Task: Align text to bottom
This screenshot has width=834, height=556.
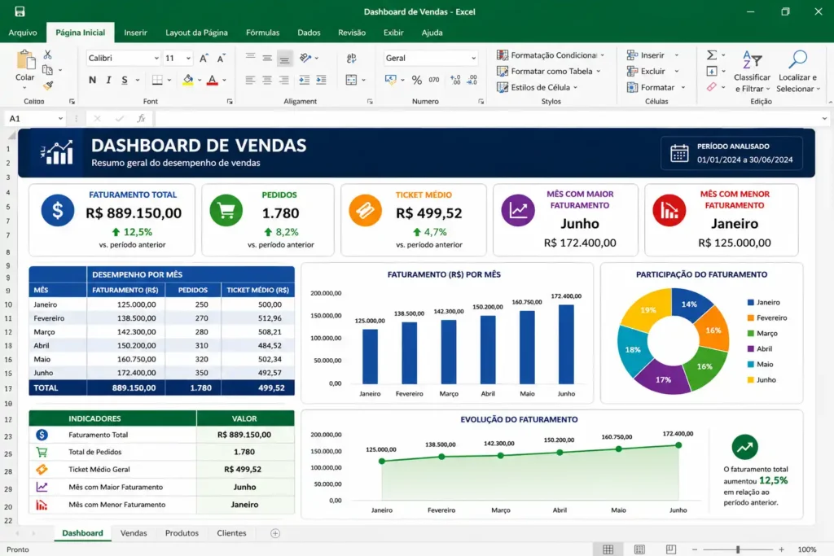Action: pyautogui.click(x=284, y=59)
